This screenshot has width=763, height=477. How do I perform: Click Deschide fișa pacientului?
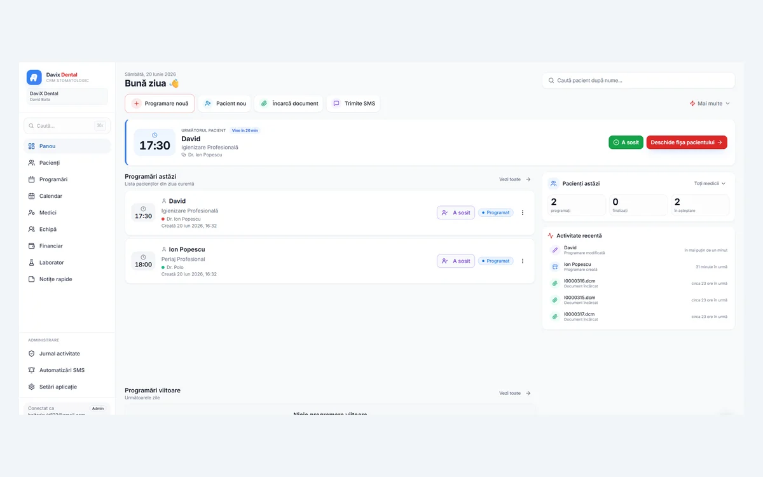687,142
